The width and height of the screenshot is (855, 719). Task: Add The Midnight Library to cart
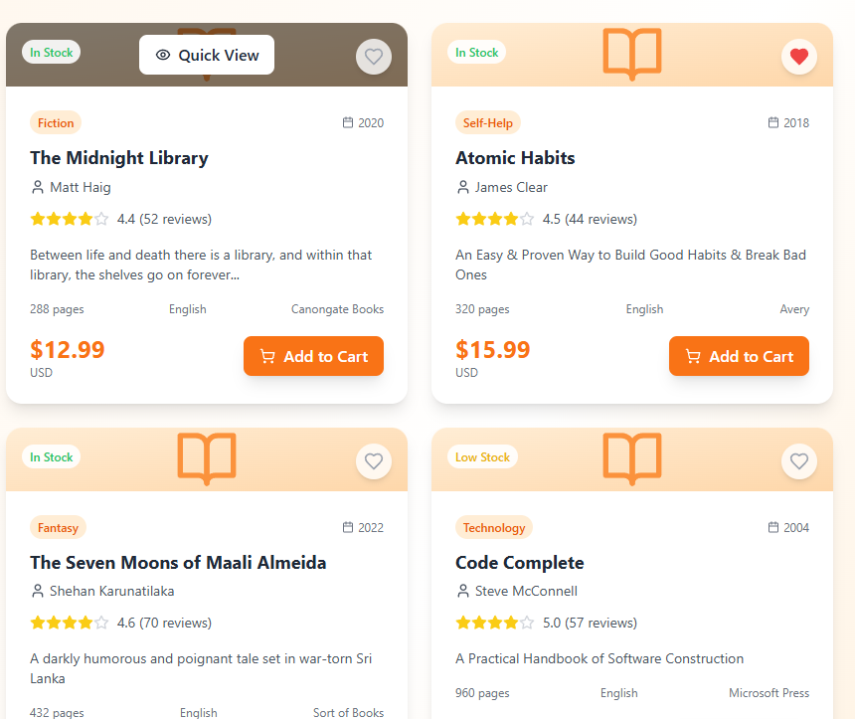[x=313, y=356]
